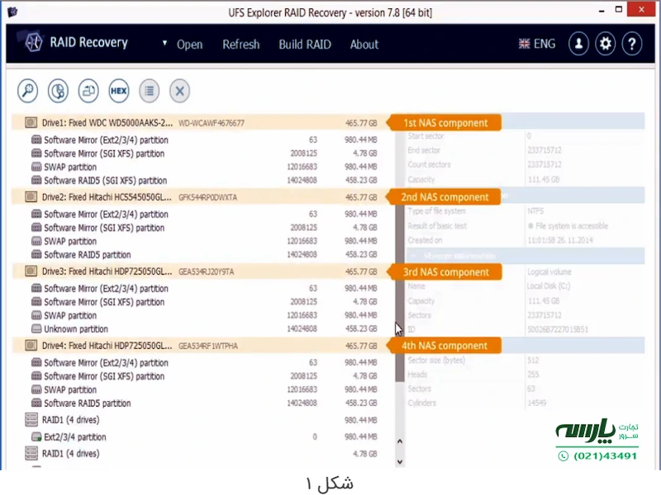Image resolution: width=661 pixels, height=495 pixels.
Task: Click the Type of file system label
Action: (x=437, y=211)
